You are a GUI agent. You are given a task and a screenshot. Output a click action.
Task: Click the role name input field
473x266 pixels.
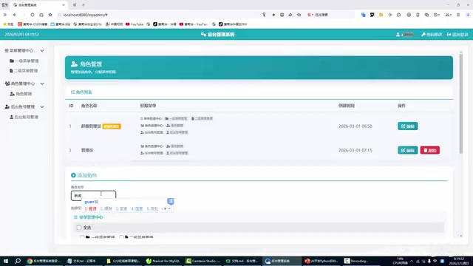point(94,195)
